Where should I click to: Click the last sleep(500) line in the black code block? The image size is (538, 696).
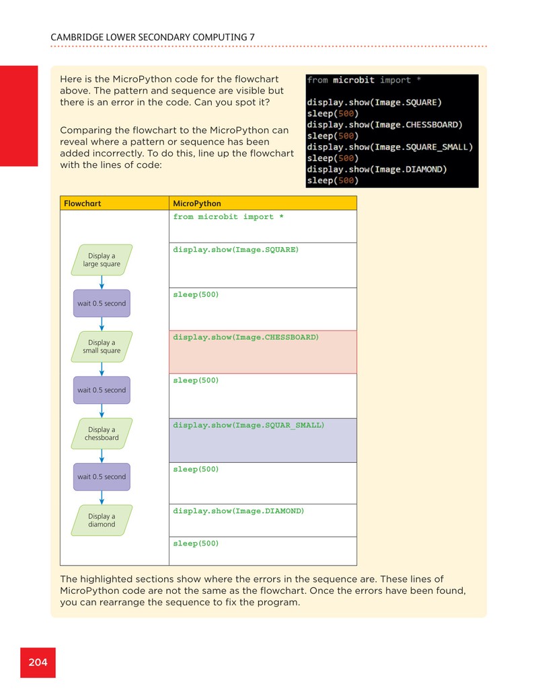[x=333, y=181]
